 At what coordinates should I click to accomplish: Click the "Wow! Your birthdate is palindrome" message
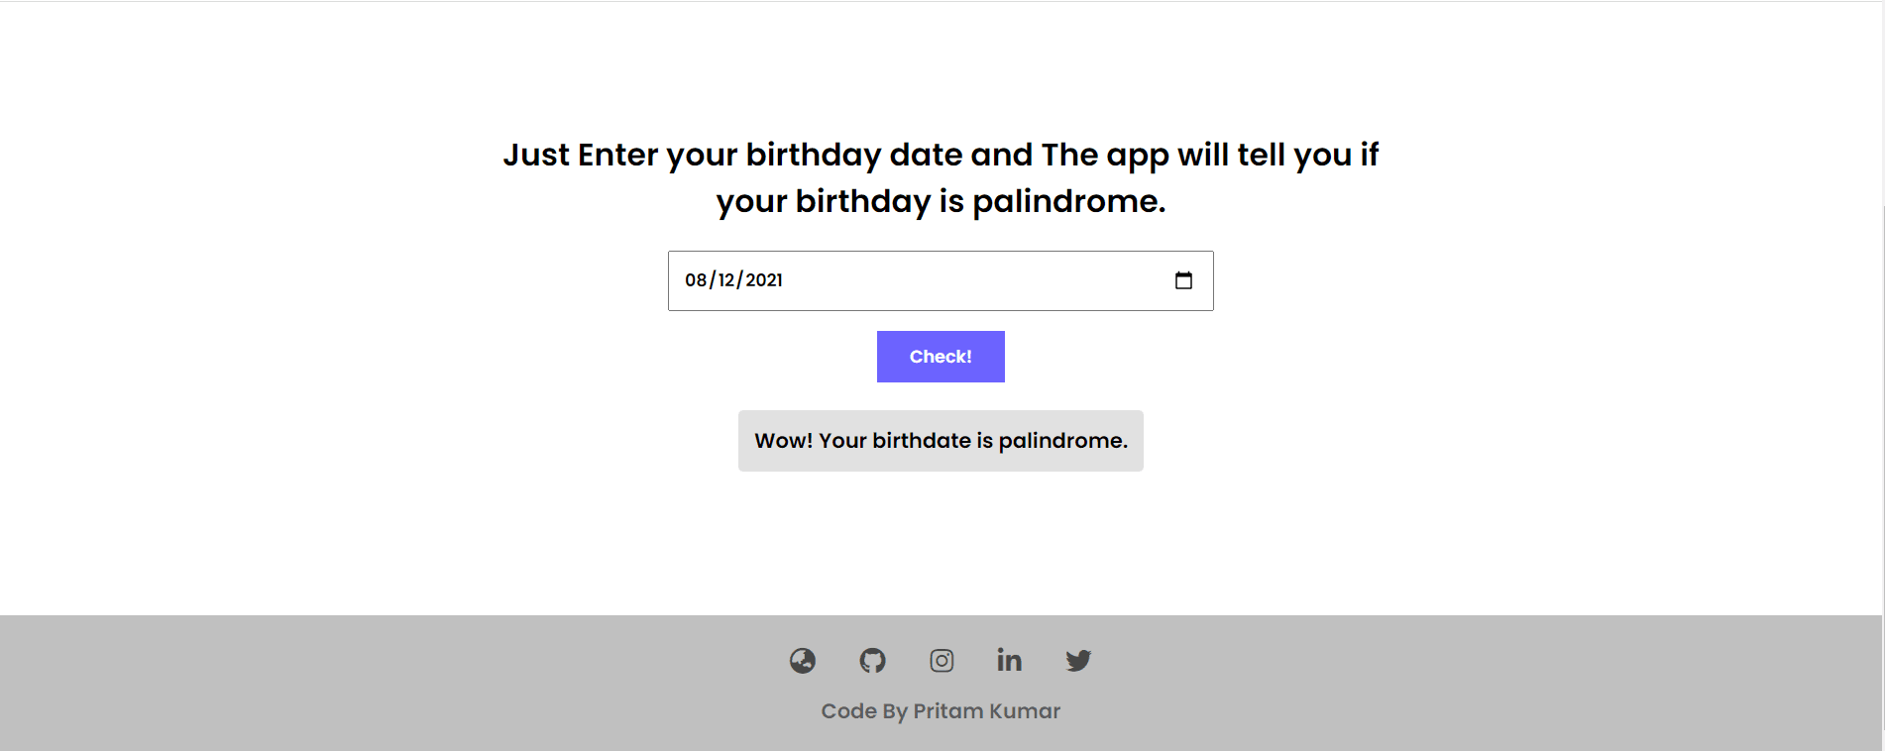(x=941, y=441)
